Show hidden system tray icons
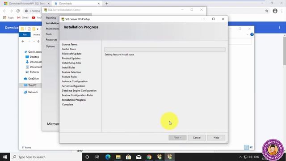The image size is (286, 161). click(x=240, y=157)
